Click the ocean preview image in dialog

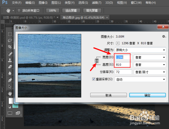point(49,66)
